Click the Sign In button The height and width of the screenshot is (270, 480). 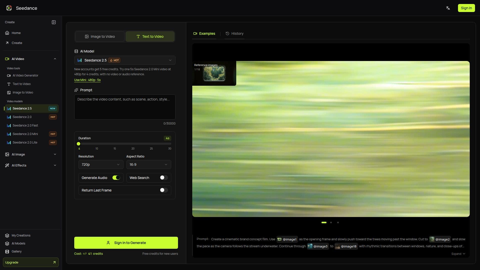466,8
